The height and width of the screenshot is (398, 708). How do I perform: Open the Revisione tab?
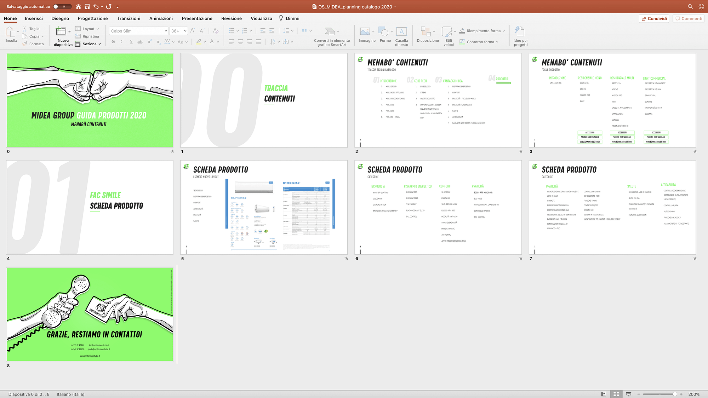(232, 18)
